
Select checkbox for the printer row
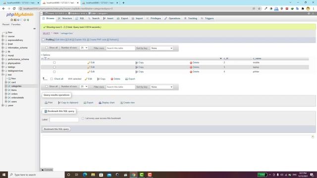click(54, 72)
